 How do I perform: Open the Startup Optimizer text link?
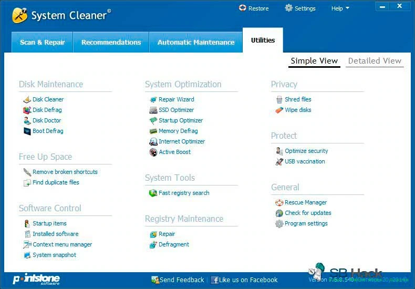(x=181, y=120)
